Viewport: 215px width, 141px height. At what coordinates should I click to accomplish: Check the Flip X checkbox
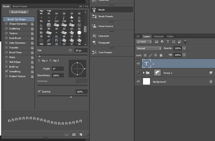click(39, 61)
